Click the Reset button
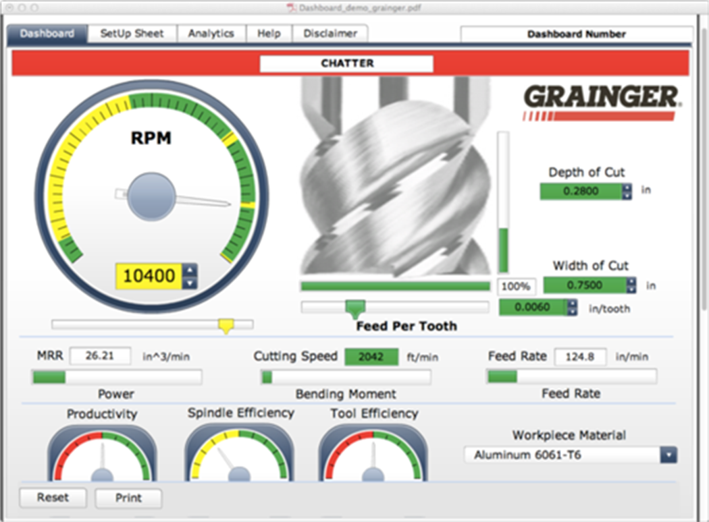Viewport: 709px width, 522px height. (53, 498)
